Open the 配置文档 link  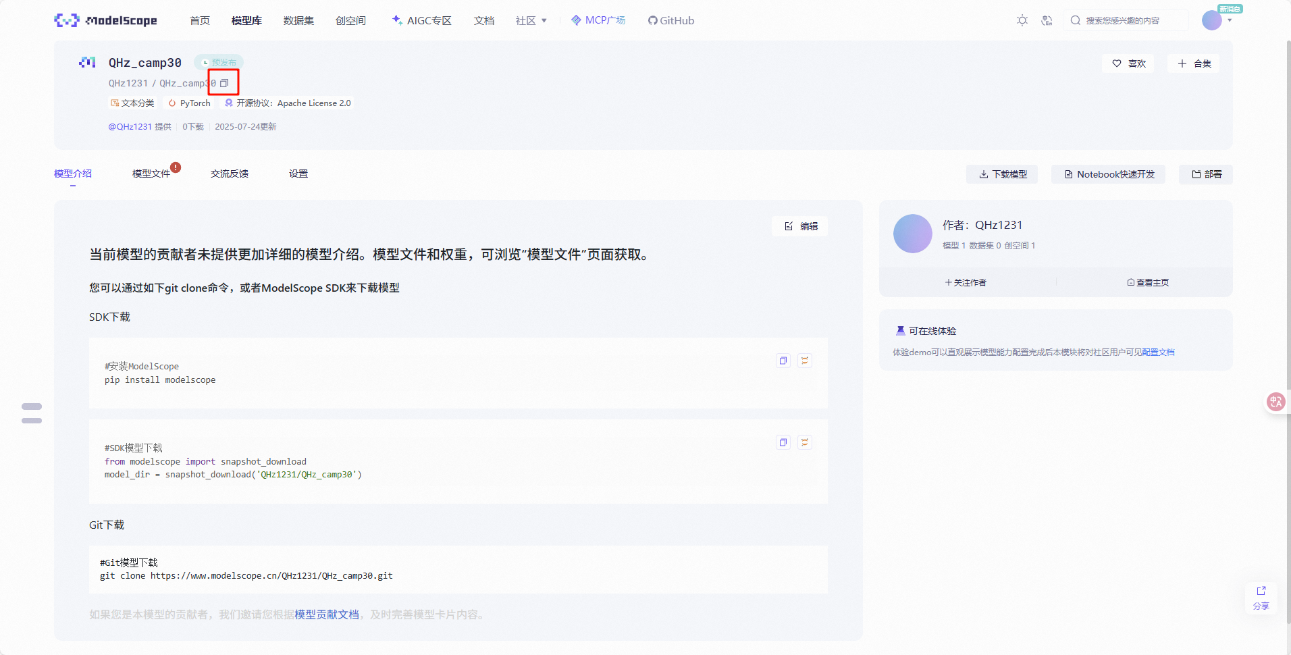click(x=1158, y=352)
